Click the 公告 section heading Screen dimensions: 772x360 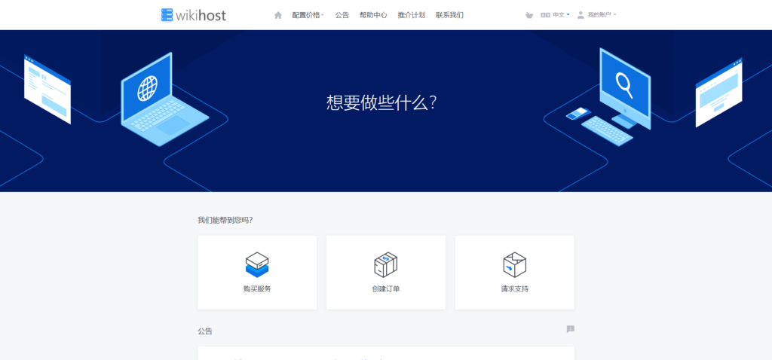[205, 331]
